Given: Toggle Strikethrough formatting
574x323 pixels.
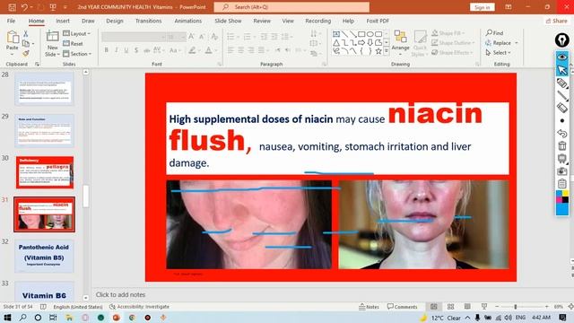Looking at the screenshot, I should point(146,50).
